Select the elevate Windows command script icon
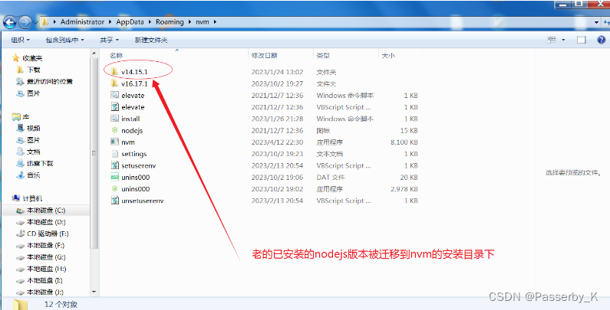Viewport: 610px width, 310px height. pyautogui.click(x=114, y=95)
